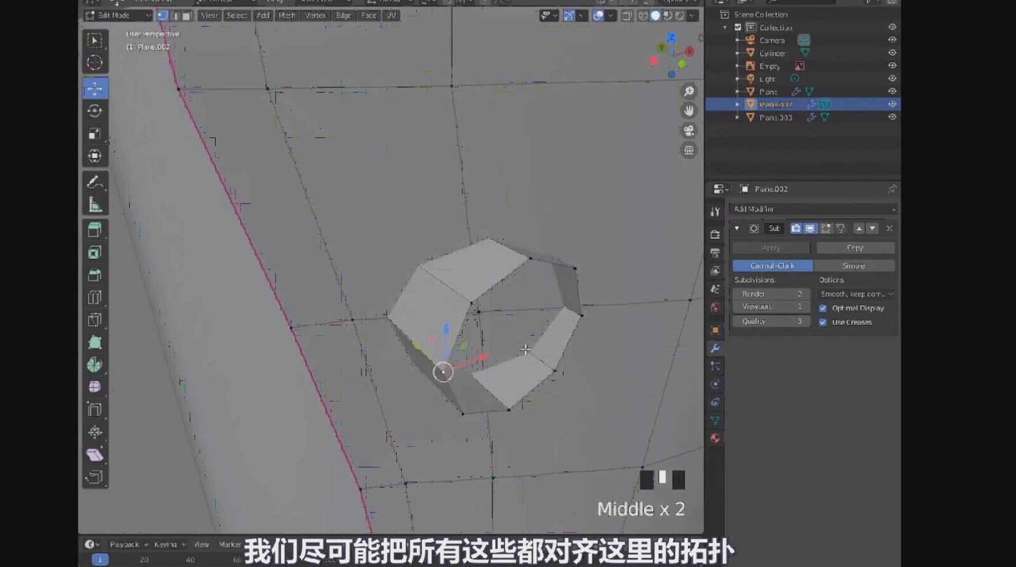
Task: Choose the Annotate tool
Action: coord(95,182)
